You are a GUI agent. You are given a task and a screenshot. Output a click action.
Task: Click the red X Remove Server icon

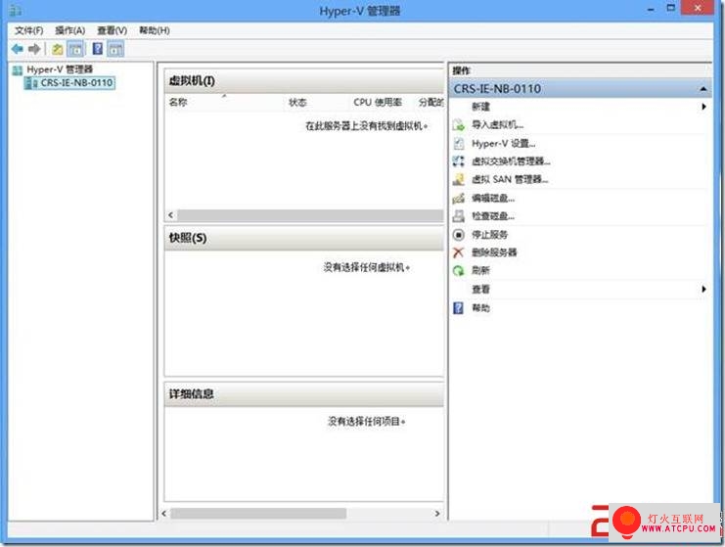(x=458, y=252)
